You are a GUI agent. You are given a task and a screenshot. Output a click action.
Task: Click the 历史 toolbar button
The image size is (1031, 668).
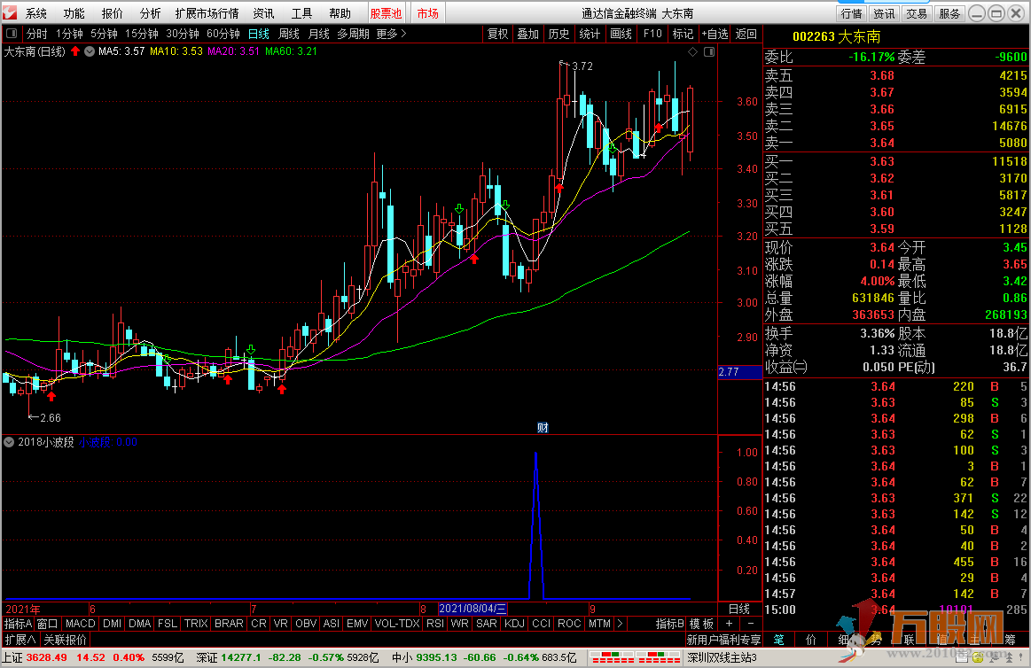558,34
